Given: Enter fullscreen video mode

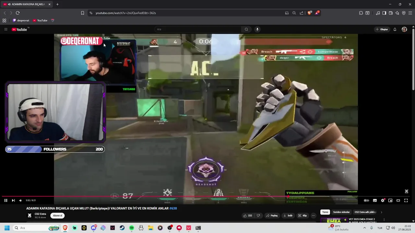Looking at the screenshot, I should (x=406, y=200).
